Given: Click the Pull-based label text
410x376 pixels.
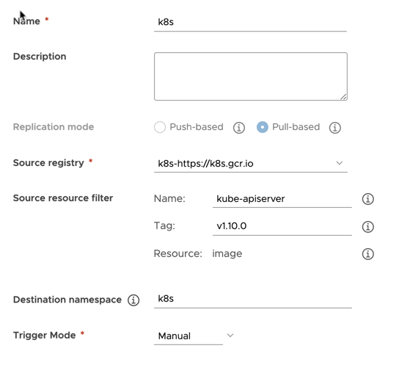Looking at the screenshot, I should (x=296, y=127).
